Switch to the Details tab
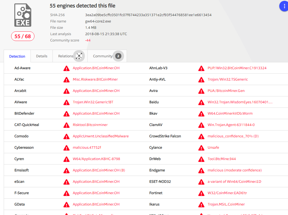 [x=42, y=56]
